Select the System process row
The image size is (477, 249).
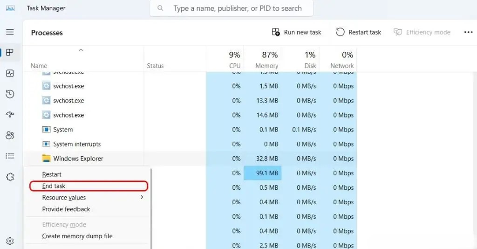(190, 129)
